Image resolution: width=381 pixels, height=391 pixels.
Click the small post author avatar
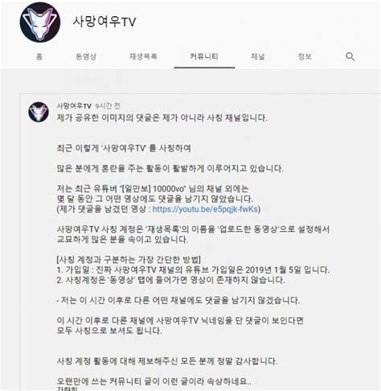(39, 112)
